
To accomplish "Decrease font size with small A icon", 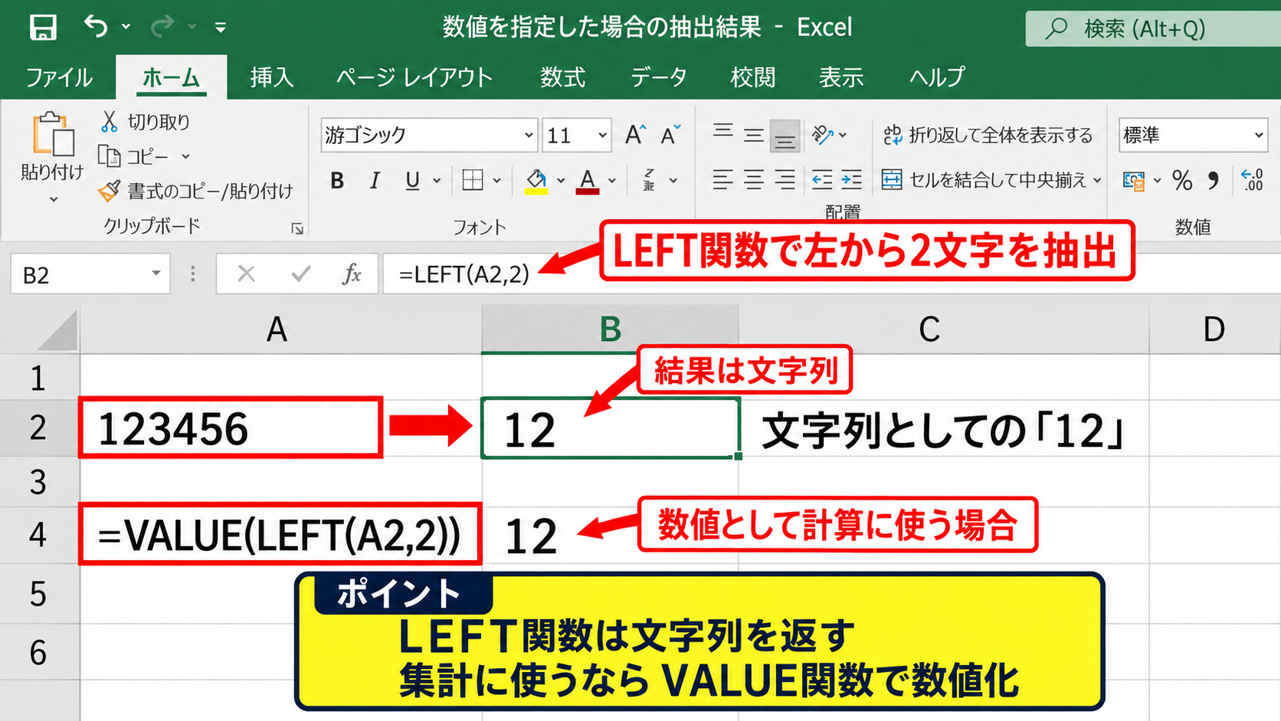I will (x=671, y=136).
